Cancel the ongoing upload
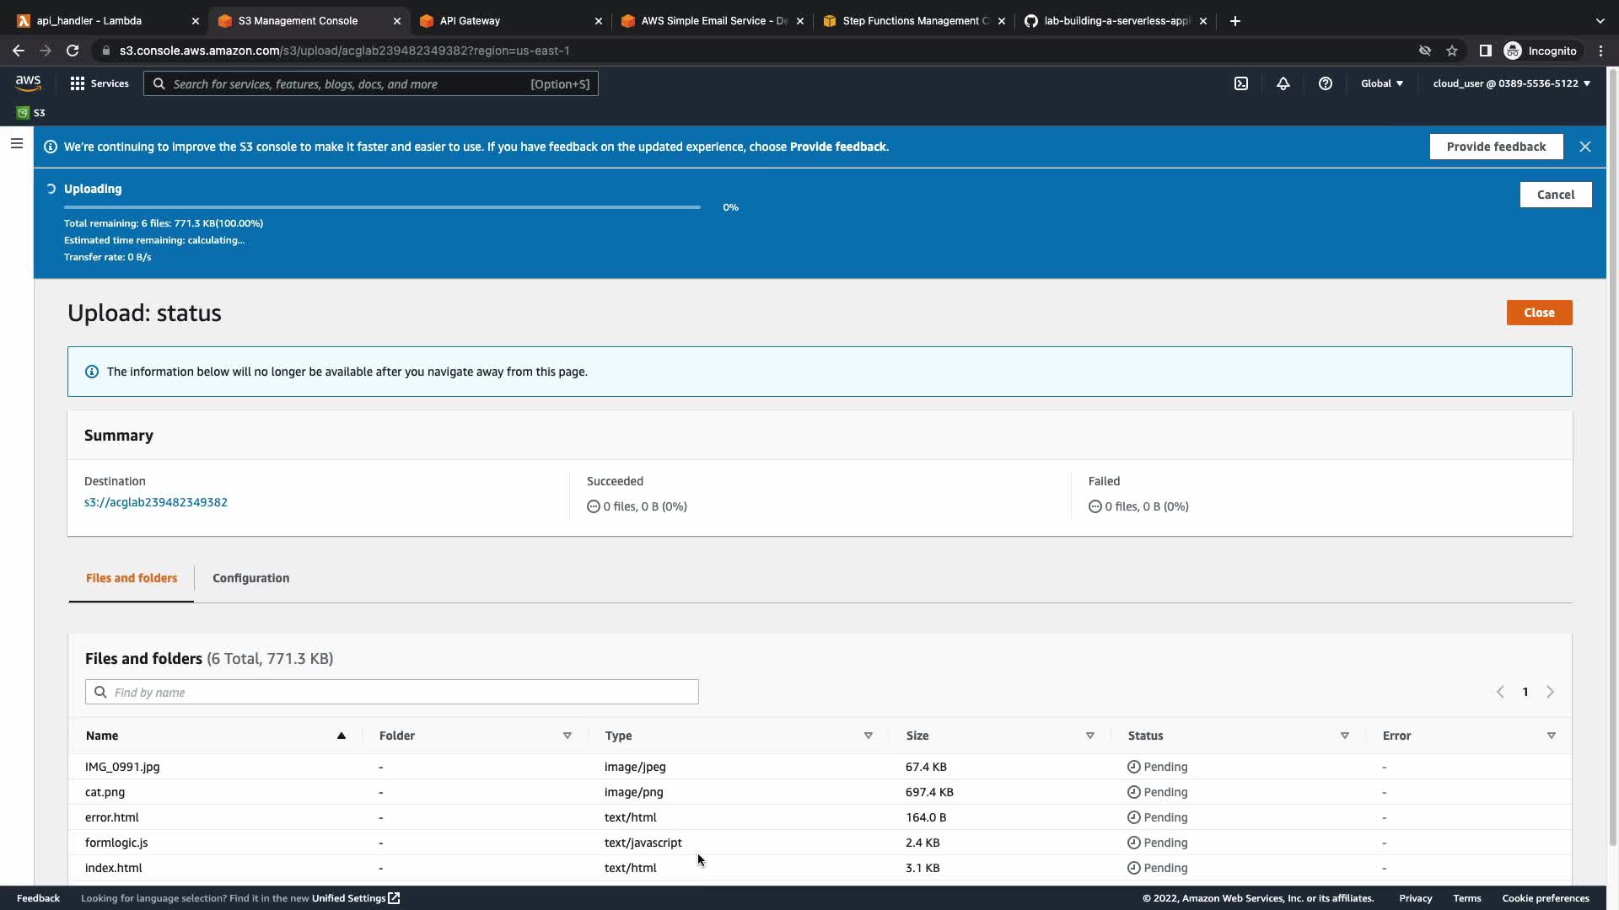 coord(1555,195)
